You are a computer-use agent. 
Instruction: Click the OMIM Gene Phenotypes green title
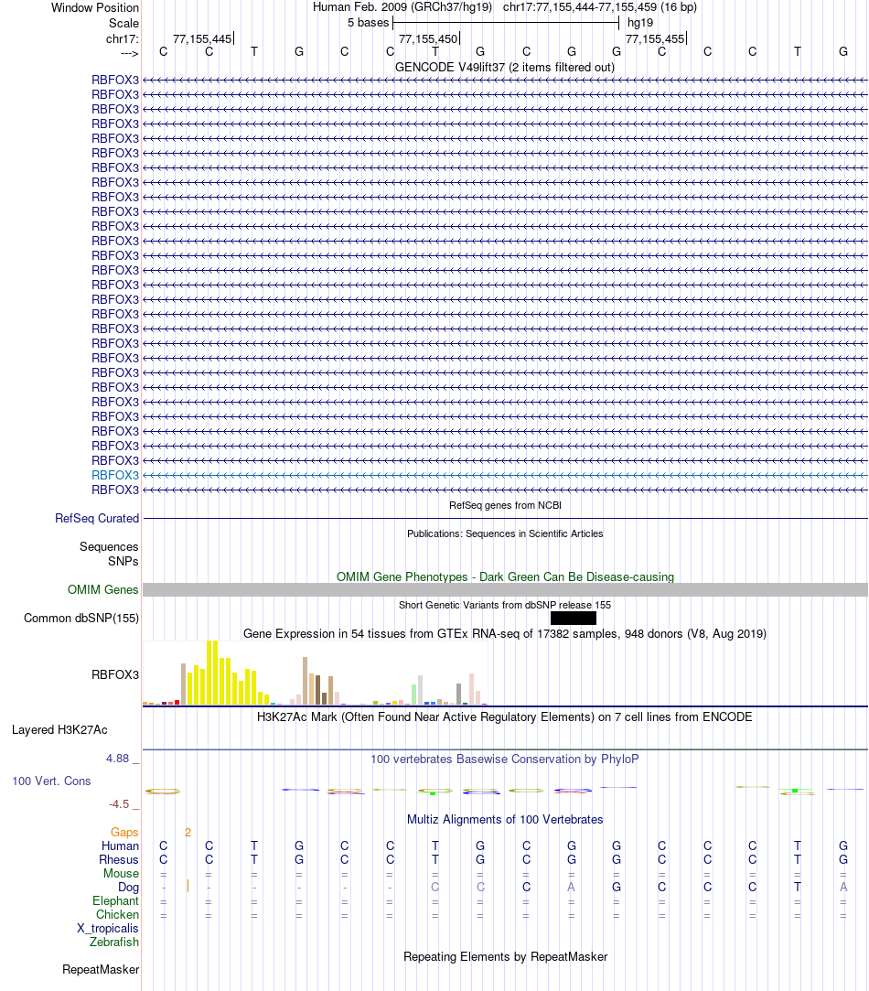point(505,577)
